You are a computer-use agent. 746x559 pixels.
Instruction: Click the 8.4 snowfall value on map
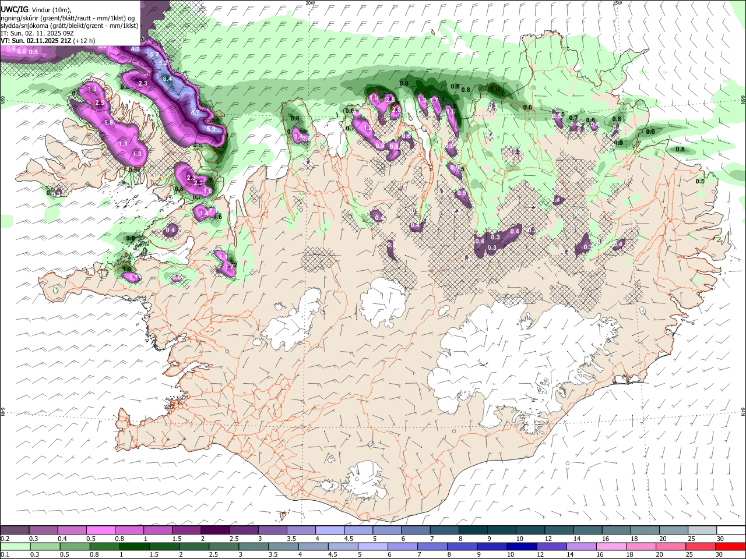(x=168, y=79)
